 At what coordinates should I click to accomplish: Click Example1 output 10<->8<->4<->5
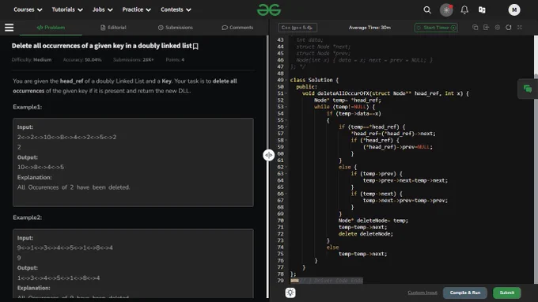pyautogui.click(x=41, y=168)
